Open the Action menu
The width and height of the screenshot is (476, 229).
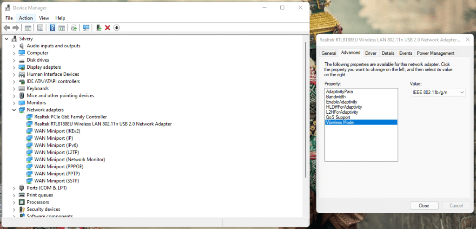26,18
